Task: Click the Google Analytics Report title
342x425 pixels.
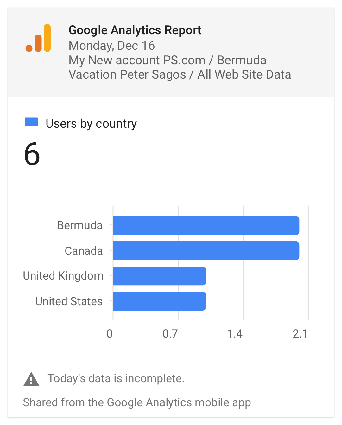Action: tap(135, 30)
